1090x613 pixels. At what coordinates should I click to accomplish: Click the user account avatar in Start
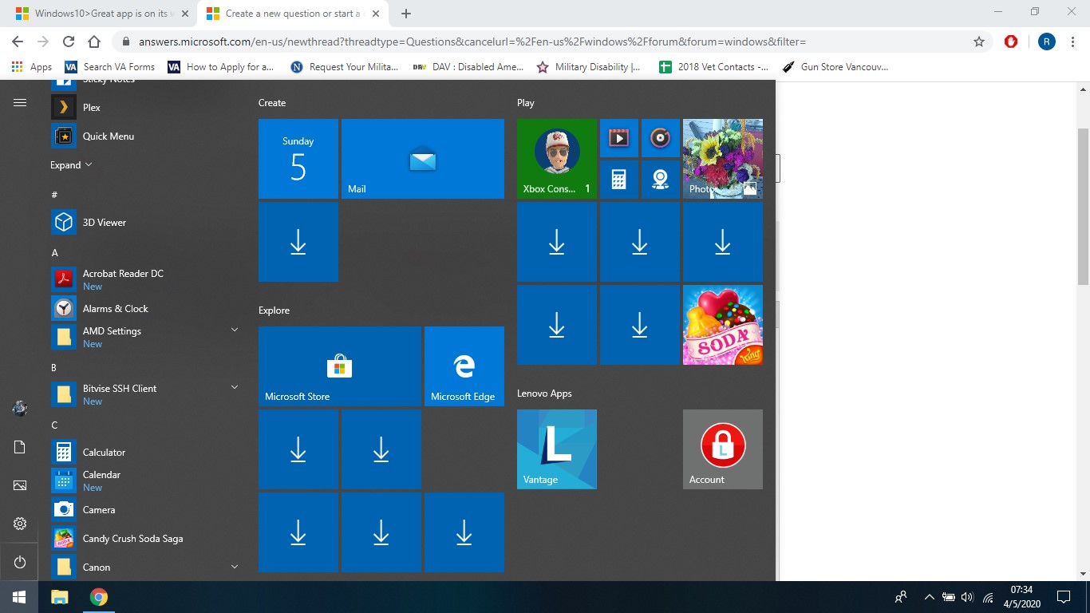(20, 409)
